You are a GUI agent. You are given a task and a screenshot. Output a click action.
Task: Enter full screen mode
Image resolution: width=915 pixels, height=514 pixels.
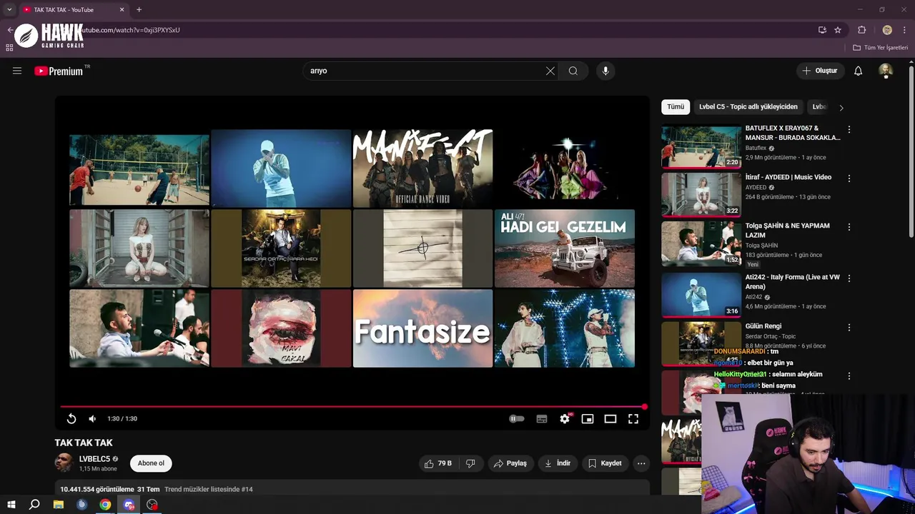coord(633,418)
